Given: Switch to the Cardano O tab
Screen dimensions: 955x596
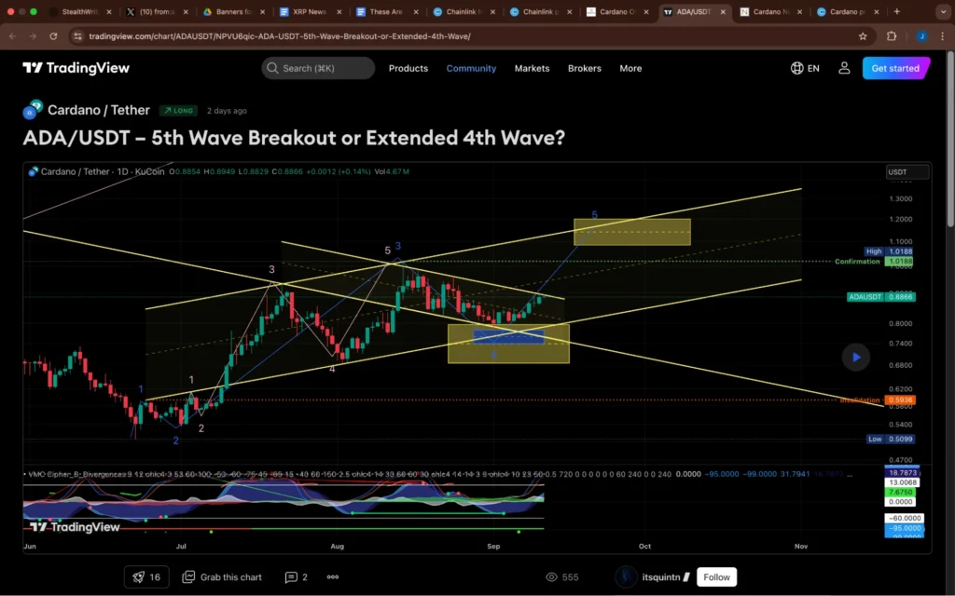Looking at the screenshot, I should [x=617, y=11].
